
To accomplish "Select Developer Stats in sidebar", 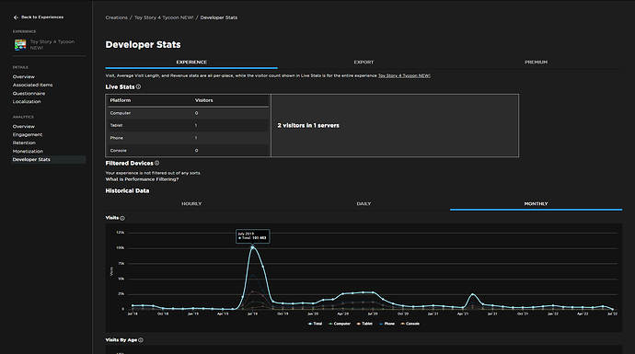I will 49,159.
